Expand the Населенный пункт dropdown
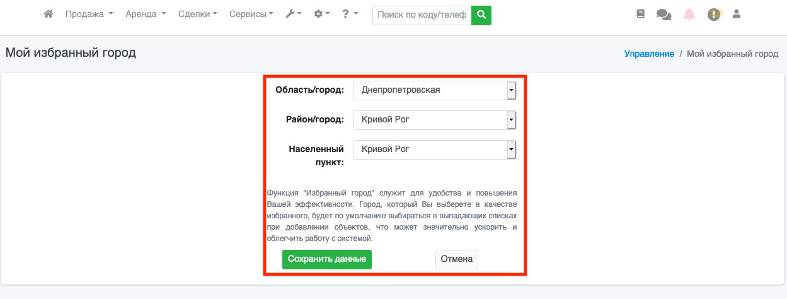The height and width of the screenshot is (299, 787). tap(435, 149)
